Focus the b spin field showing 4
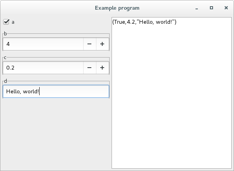234x171 pixels. click(x=43, y=44)
